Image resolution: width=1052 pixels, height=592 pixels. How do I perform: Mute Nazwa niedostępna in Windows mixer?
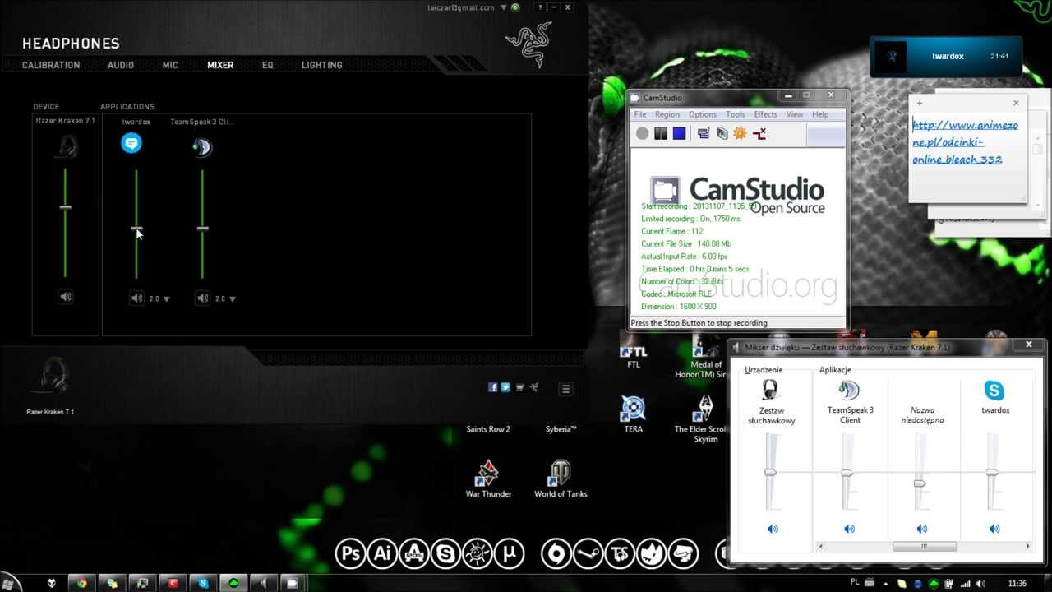(921, 529)
